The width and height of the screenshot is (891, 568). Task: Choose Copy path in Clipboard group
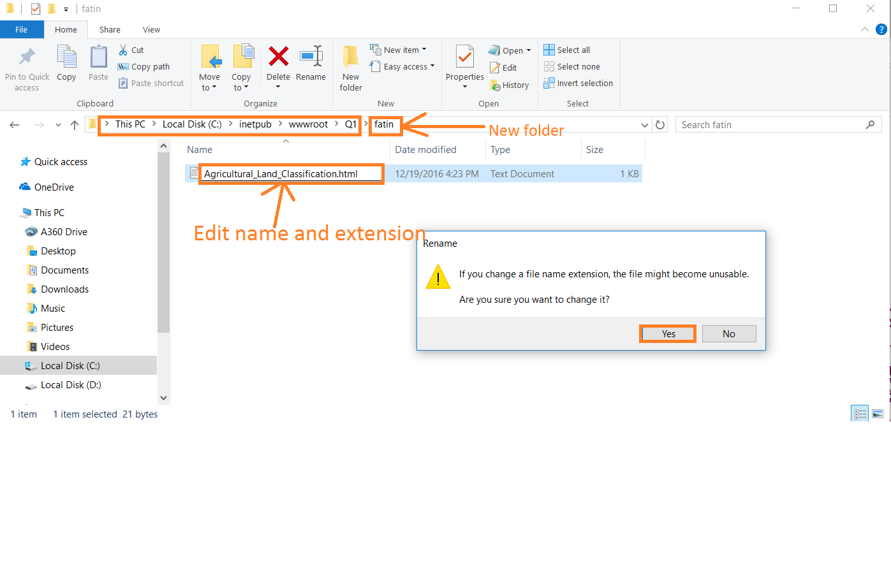pyautogui.click(x=144, y=66)
